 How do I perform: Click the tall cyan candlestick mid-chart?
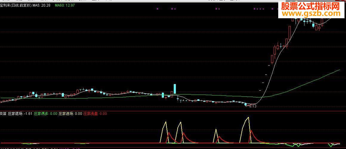(175, 89)
